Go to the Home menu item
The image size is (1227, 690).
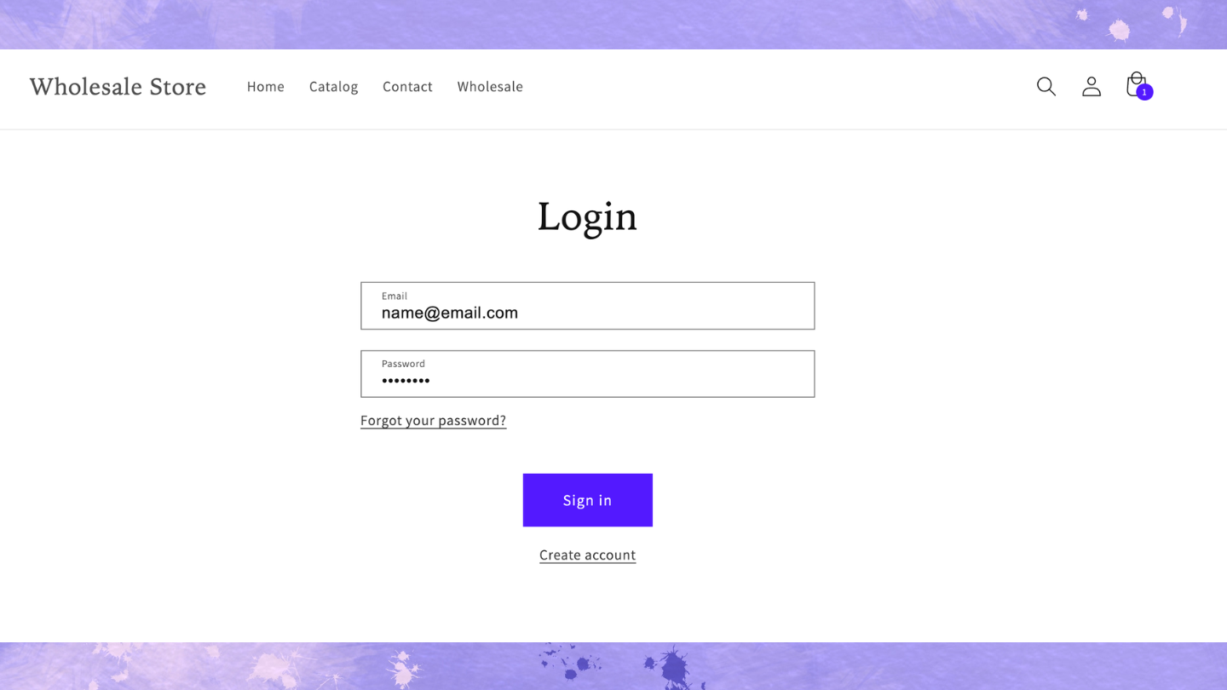266,86
